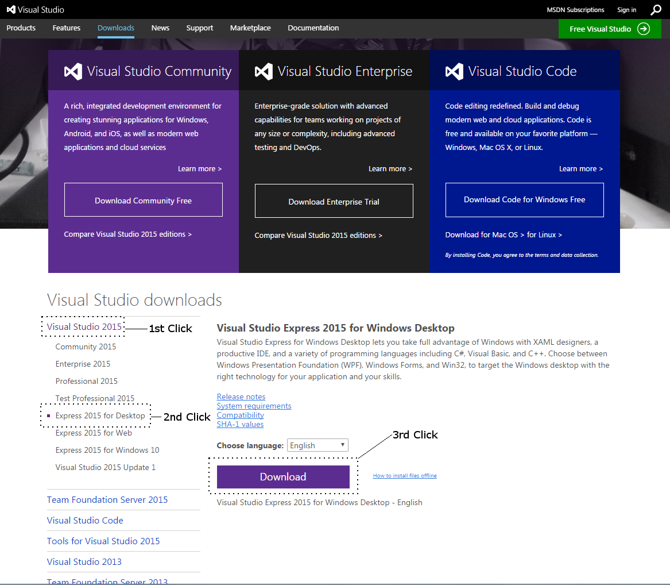The image size is (670, 585).
Task: Click the Express 2015 for Windows Desktop heading
Action: coord(335,328)
